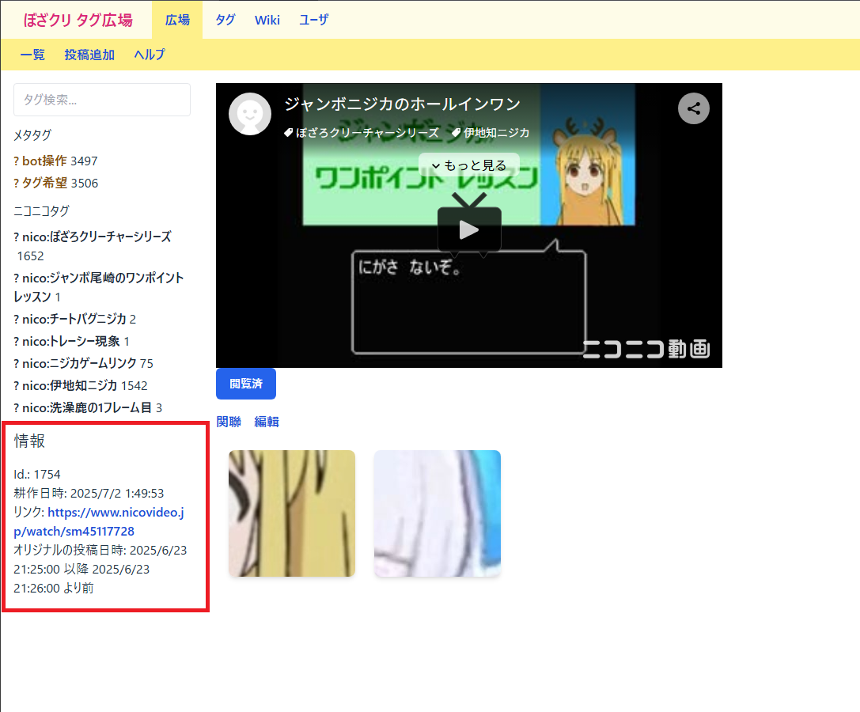Image resolution: width=860 pixels, height=712 pixels.
Task: Play the Niconico video
Action: [469, 229]
